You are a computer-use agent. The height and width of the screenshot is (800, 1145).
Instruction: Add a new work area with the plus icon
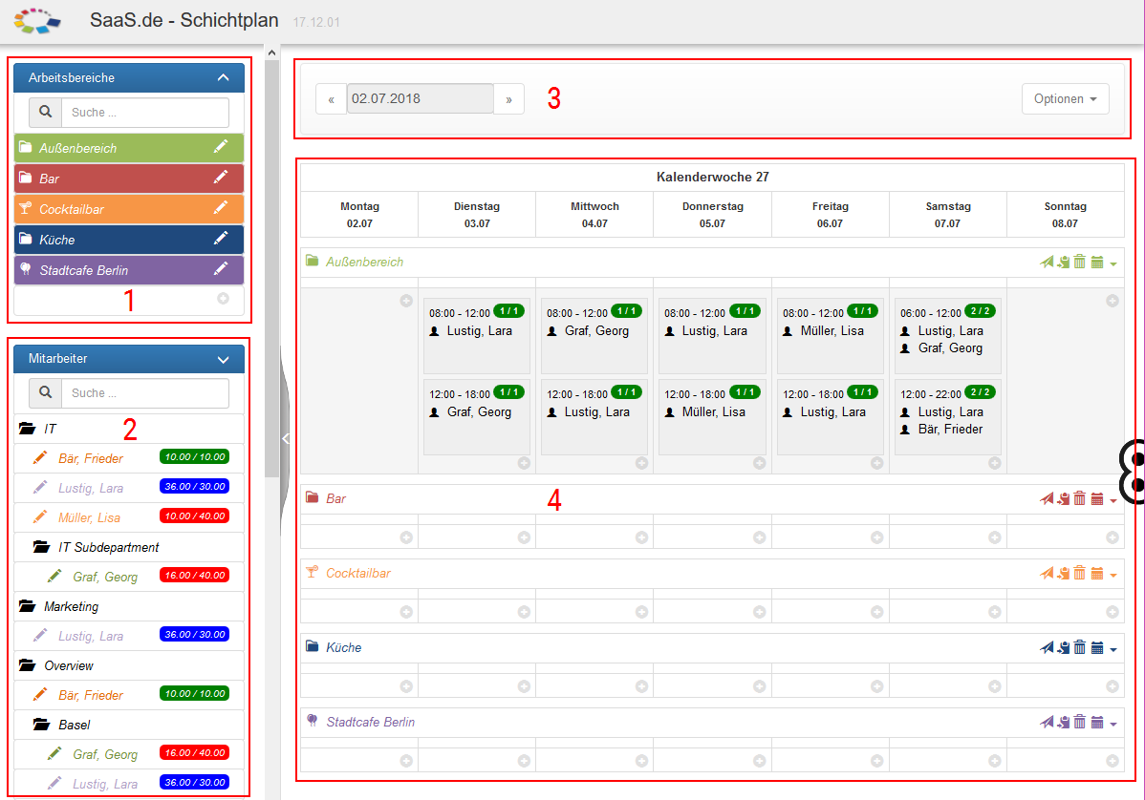[224, 298]
